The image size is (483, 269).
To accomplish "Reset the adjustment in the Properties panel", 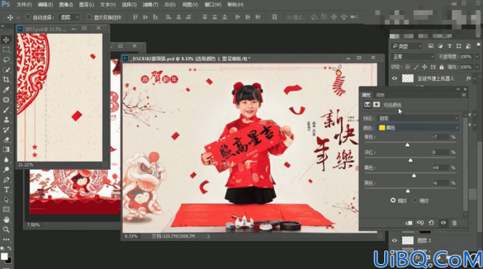I will [431, 223].
